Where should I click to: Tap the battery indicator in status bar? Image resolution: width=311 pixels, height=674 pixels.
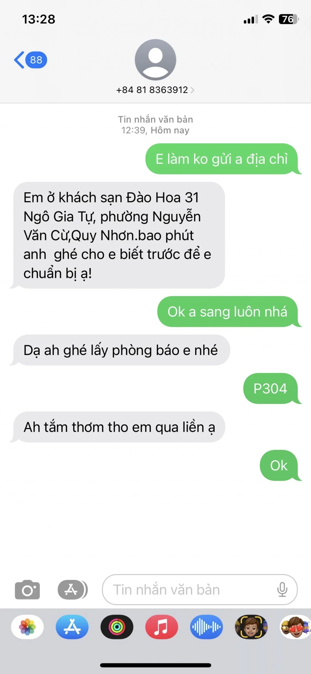pos(289,19)
